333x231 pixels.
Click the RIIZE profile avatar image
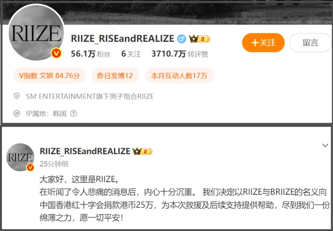[36, 32]
